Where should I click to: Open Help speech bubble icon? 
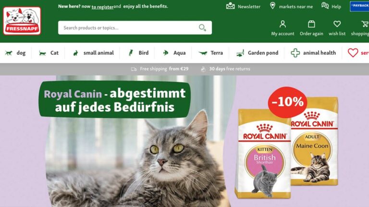point(325,6)
